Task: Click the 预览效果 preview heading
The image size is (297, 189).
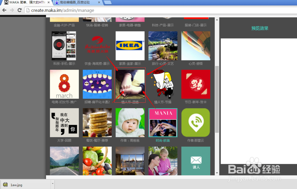Action: [260, 28]
